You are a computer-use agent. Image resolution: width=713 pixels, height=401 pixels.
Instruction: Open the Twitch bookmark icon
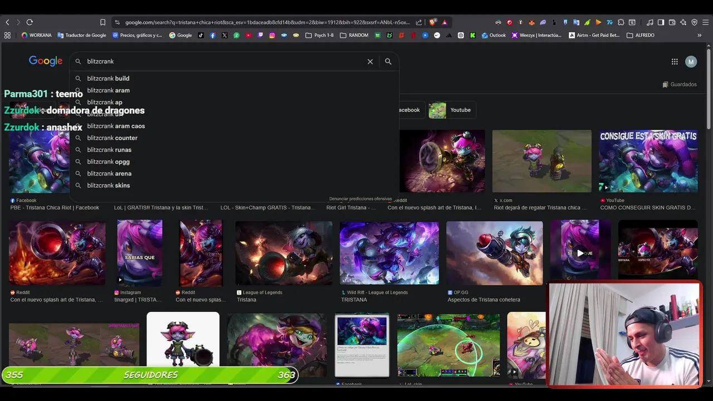tap(260, 35)
